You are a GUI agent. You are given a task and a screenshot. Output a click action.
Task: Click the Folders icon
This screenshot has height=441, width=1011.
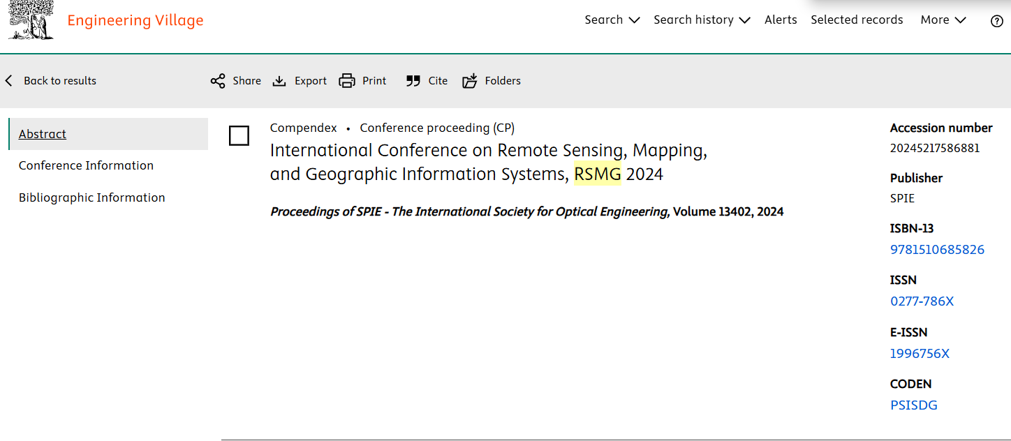(470, 81)
